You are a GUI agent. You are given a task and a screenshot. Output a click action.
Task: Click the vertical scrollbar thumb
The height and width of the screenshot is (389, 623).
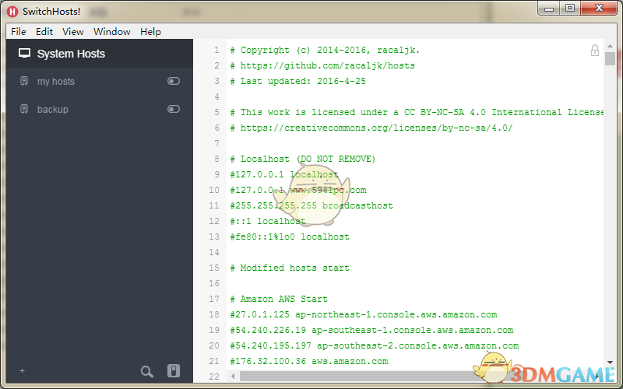pos(610,59)
